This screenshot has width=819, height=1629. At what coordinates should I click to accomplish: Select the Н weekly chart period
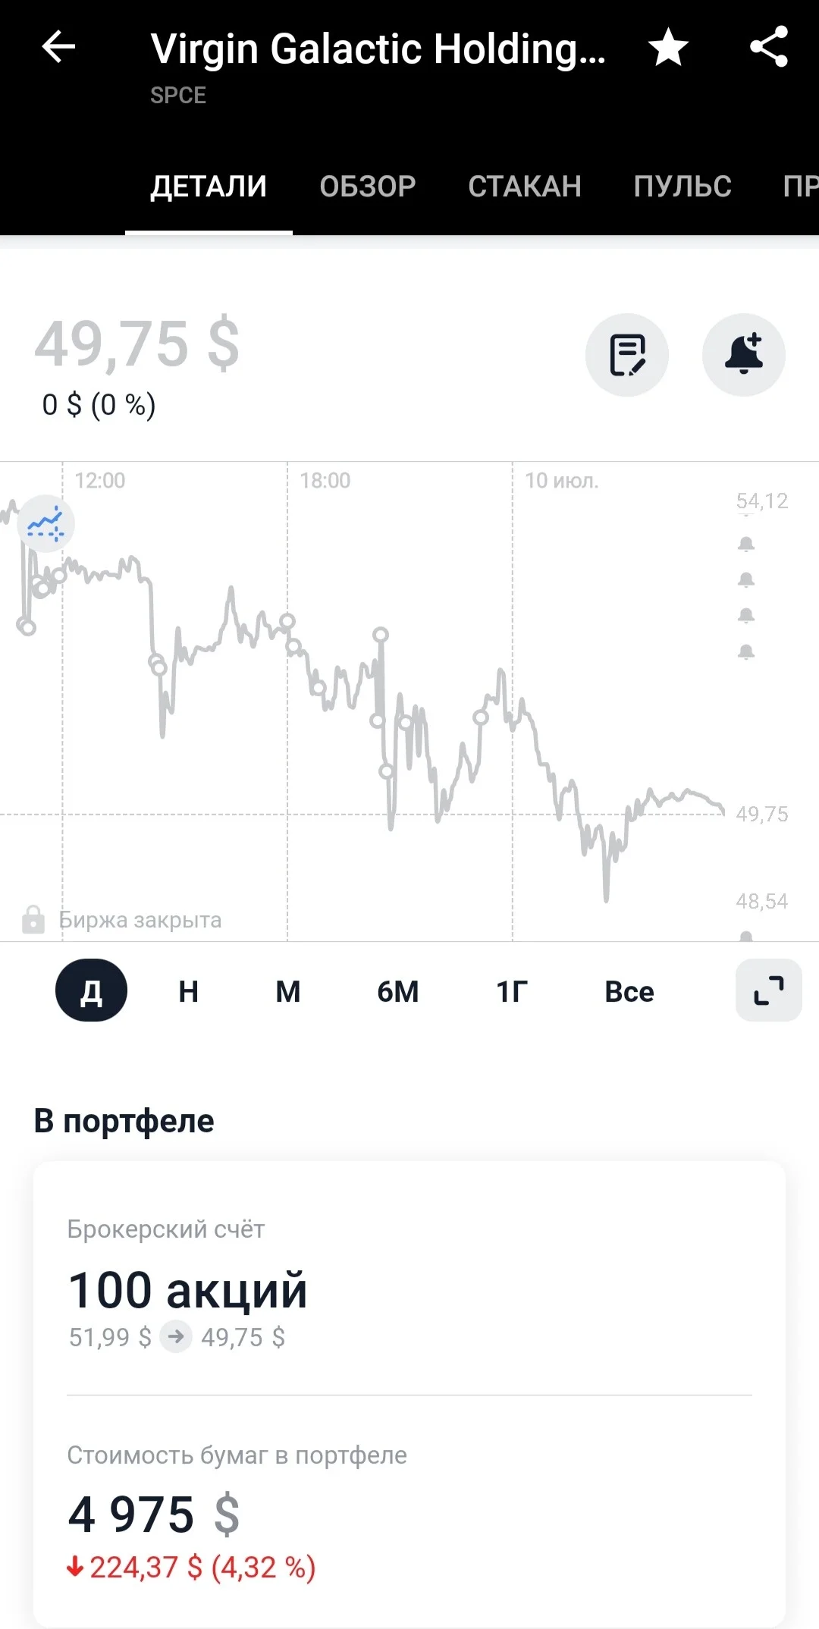pyautogui.click(x=189, y=991)
